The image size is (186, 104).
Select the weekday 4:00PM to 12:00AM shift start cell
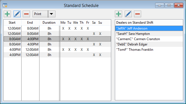pos(12,50)
